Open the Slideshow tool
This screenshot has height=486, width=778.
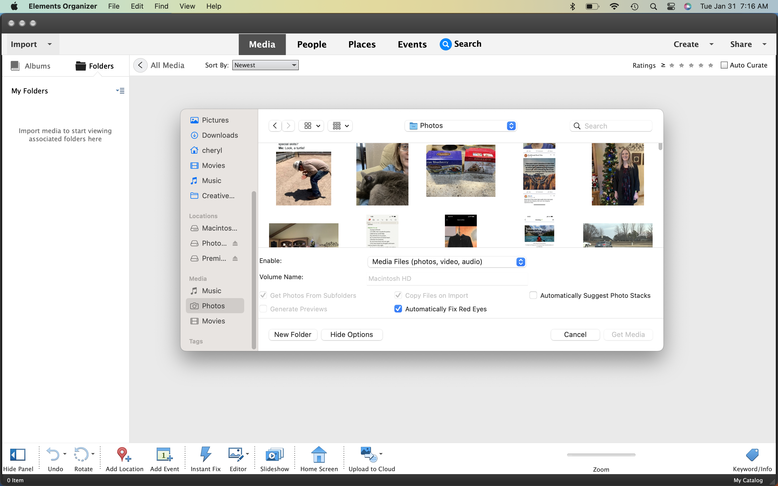point(274,454)
